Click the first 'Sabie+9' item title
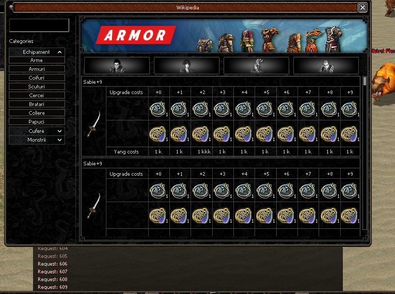This screenshot has width=395, height=294. click(93, 82)
